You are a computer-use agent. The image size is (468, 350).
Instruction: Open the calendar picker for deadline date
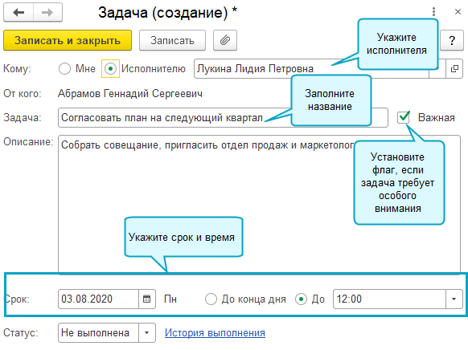[x=147, y=299]
